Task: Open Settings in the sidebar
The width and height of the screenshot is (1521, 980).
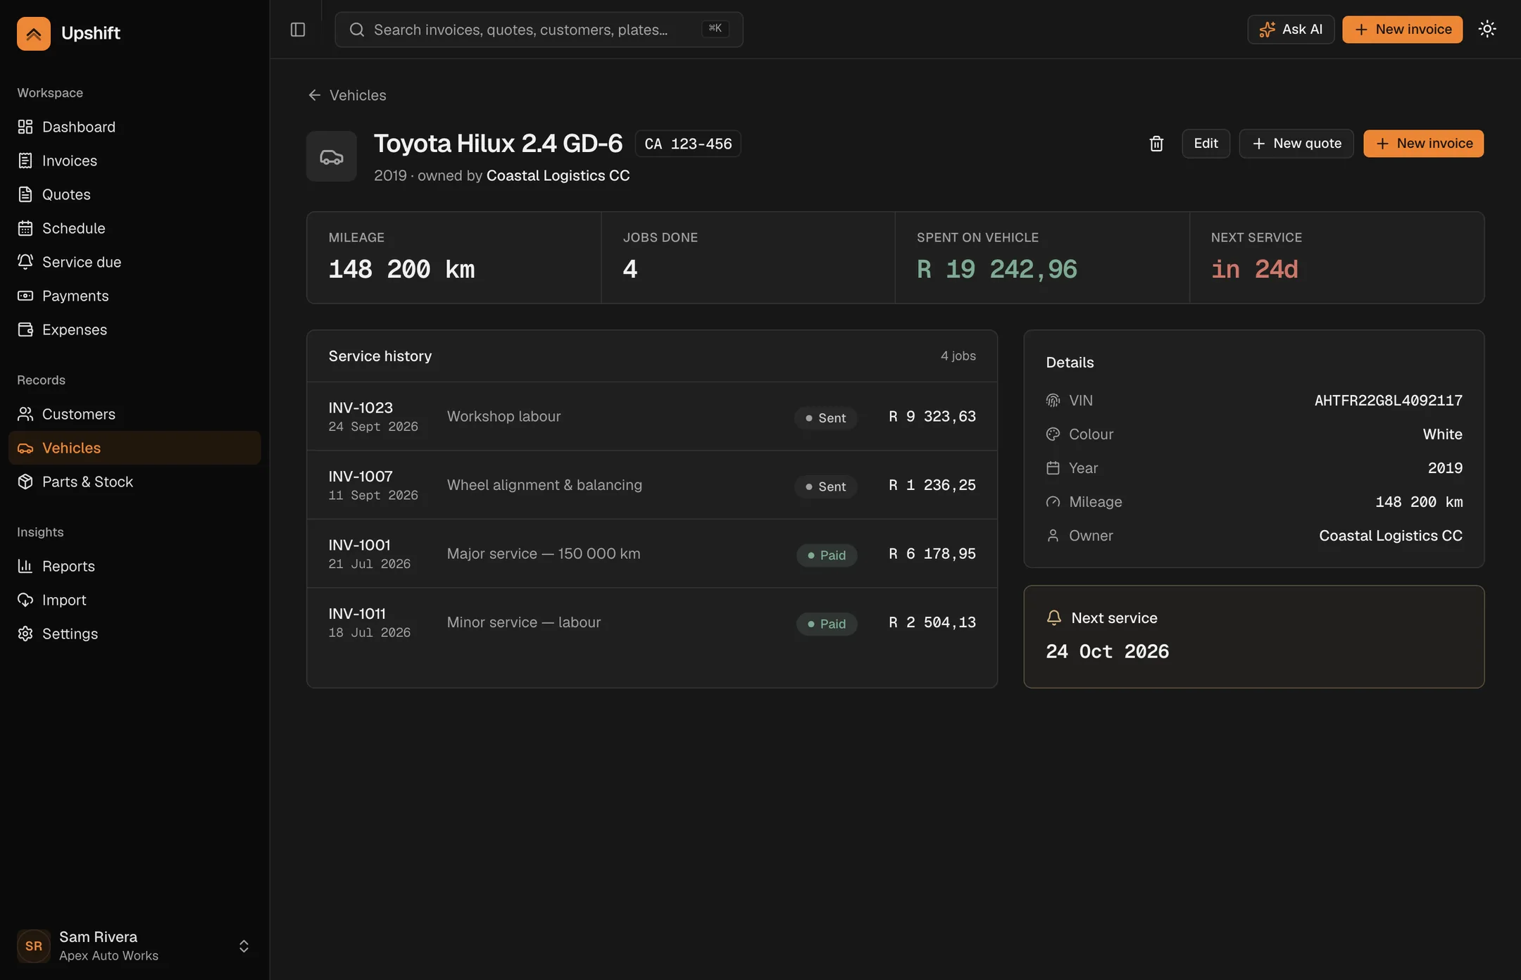Action: point(134,634)
